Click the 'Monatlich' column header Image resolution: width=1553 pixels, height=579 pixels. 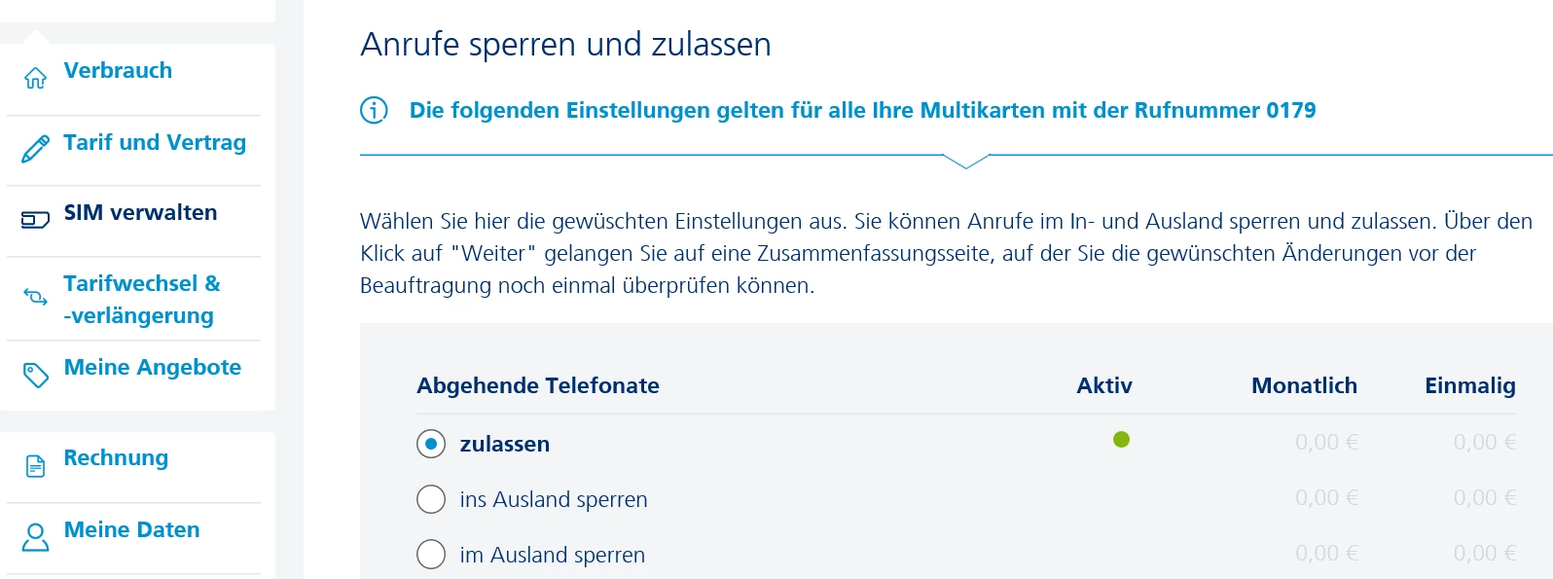1304,385
